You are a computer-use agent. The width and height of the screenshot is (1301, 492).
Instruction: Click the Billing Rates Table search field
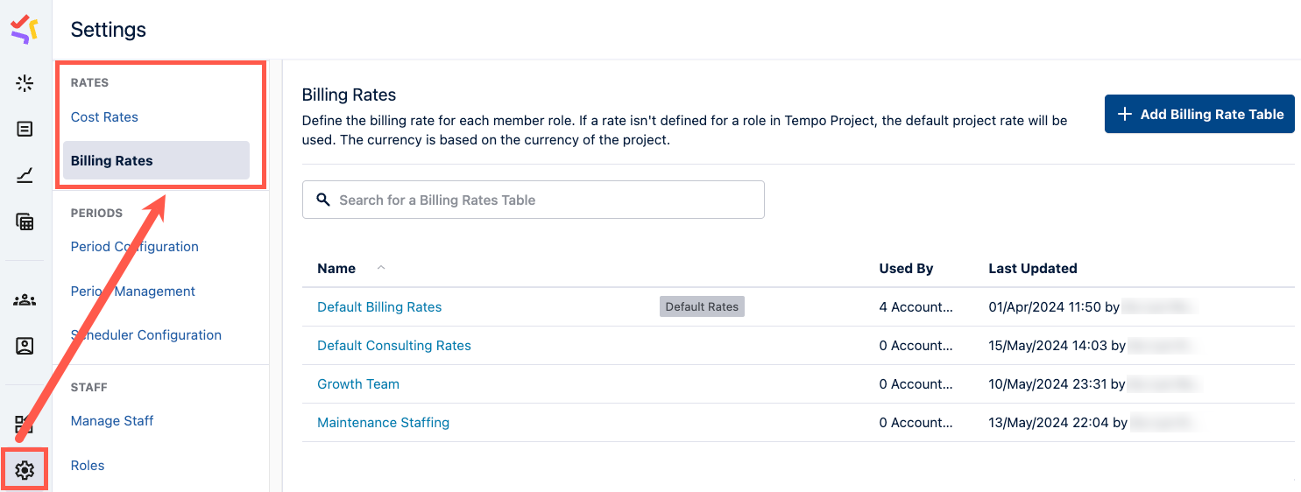533,200
